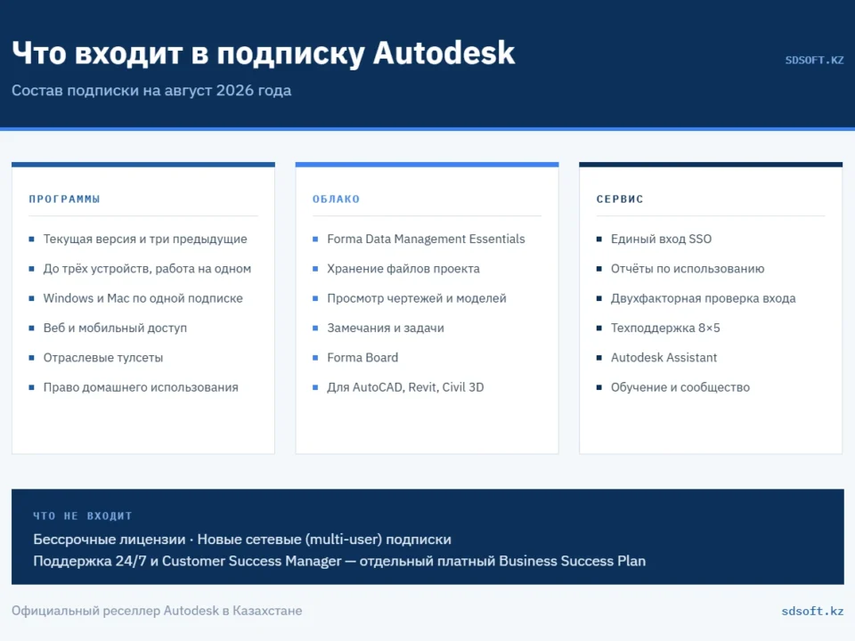Click the heading "Что входит в подписку Autodesk"
855x641 pixels.
(x=264, y=53)
